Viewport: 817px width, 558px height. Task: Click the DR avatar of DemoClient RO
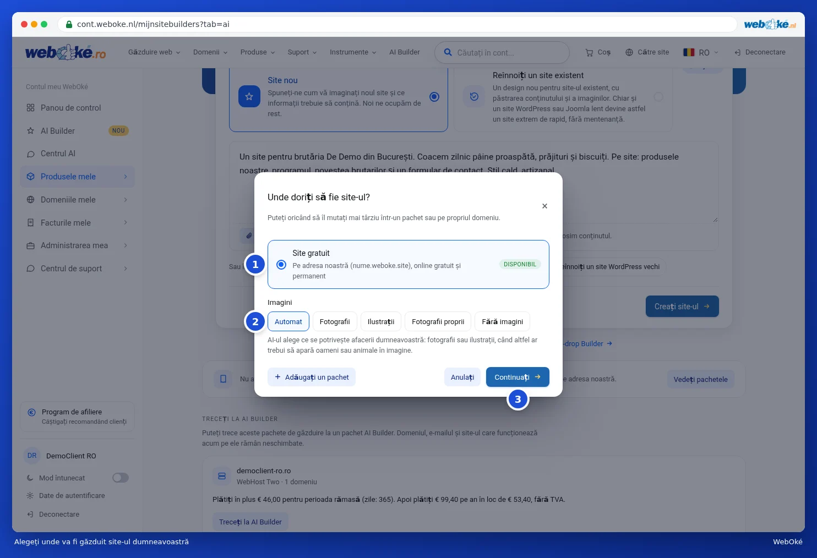tap(32, 456)
